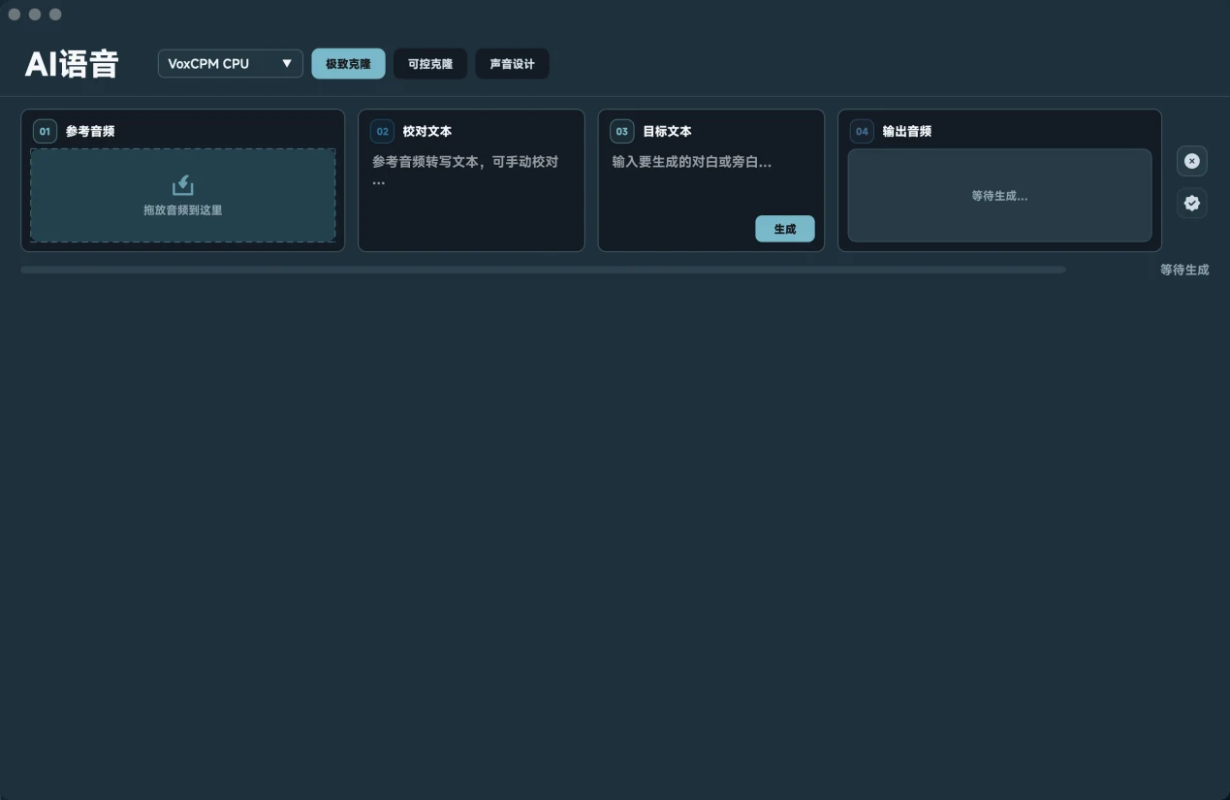The width and height of the screenshot is (1230, 800).
Task: Click the 校对文本 transcript text area
Action: tap(471, 199)
